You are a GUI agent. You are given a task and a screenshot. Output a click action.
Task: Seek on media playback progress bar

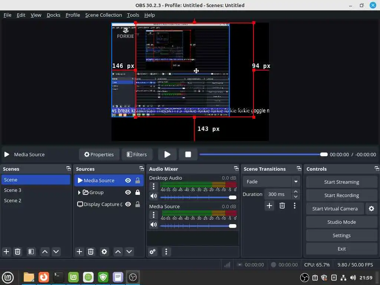pos(263,154)
